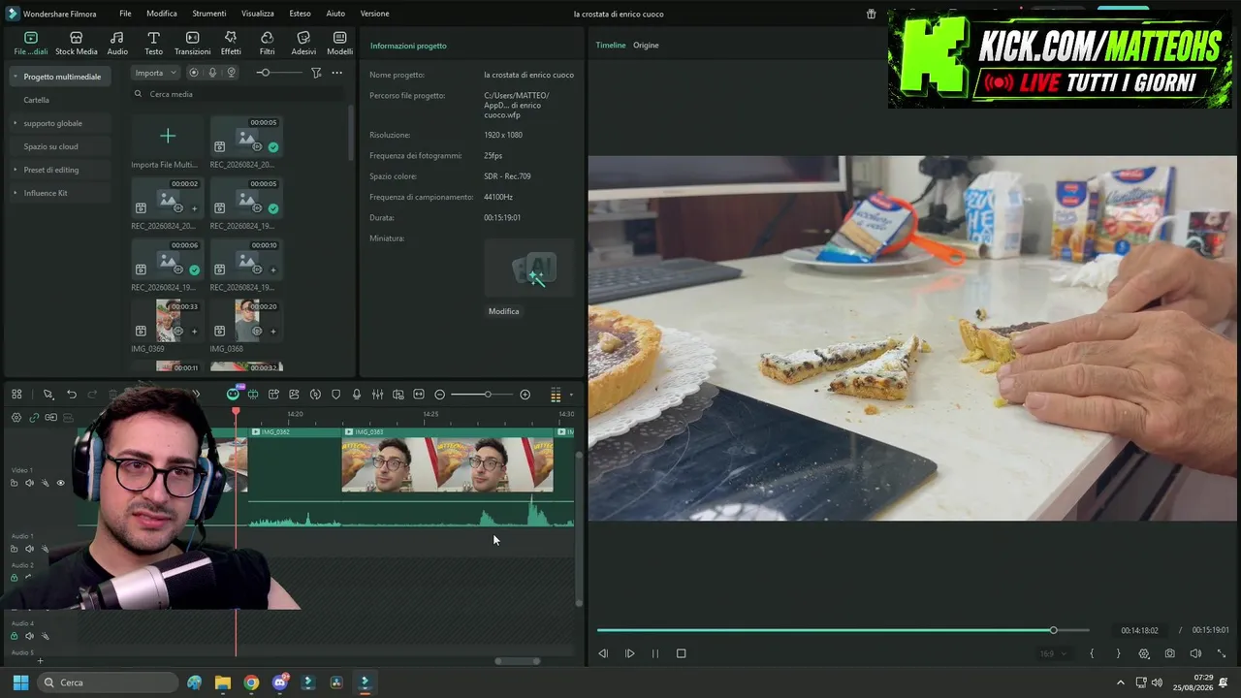The width and height of the screenshot is (1241, 698).
Task: Toggle the timeline auto-link chain icon
Action: click(x=34, y=418)
